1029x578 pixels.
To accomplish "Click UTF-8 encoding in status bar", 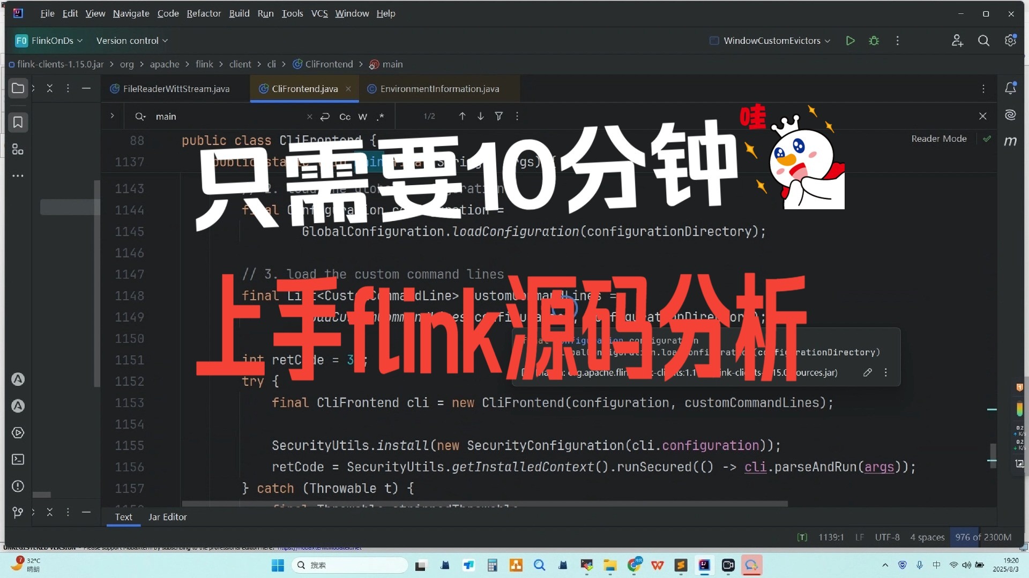I will [887, 537].
